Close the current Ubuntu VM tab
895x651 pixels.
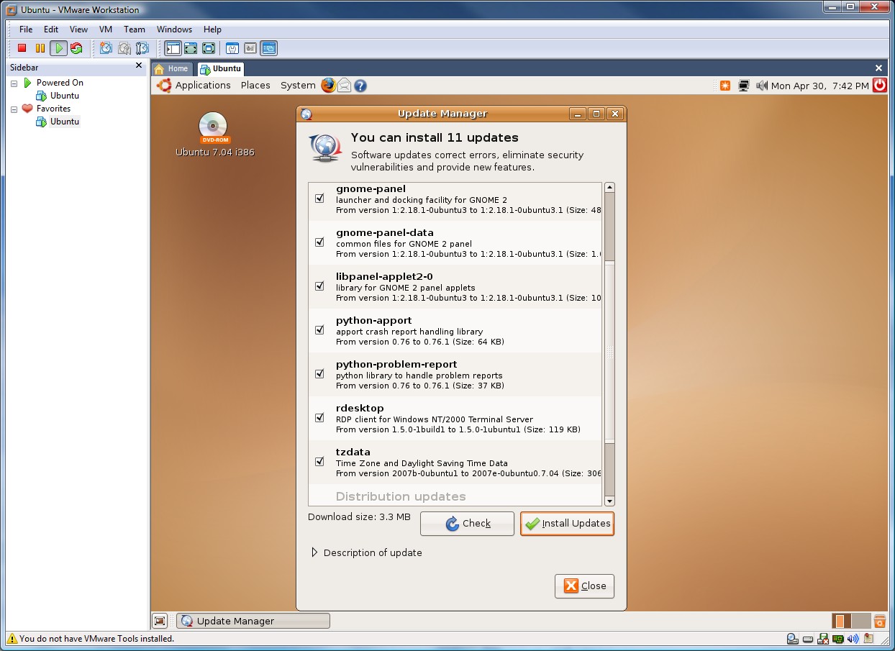[878, 68]
